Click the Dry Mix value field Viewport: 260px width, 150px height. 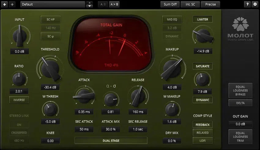coord(172,141)
